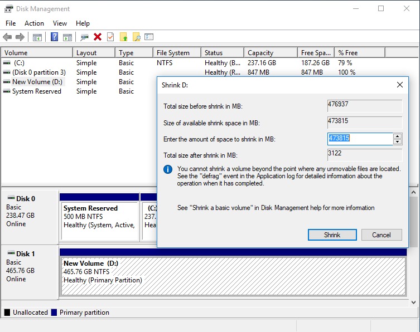Viewport: 420px width, 332px height.
Task: Click the magnifier search folder icon
Action: [136, 37]
